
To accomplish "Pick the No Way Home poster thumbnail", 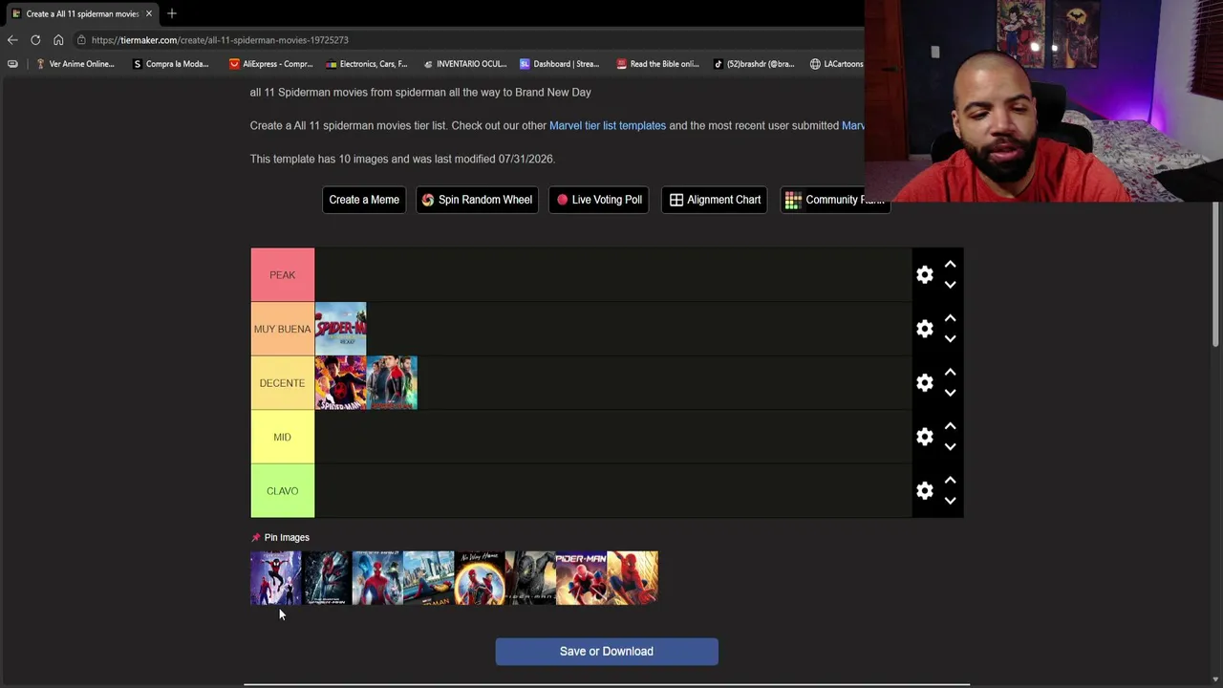I will (480, 578).
